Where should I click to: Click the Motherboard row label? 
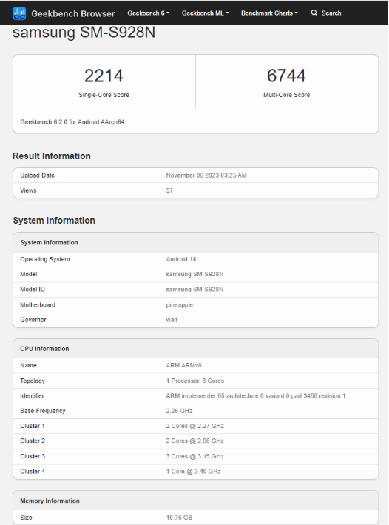click(x=38, y=304)
